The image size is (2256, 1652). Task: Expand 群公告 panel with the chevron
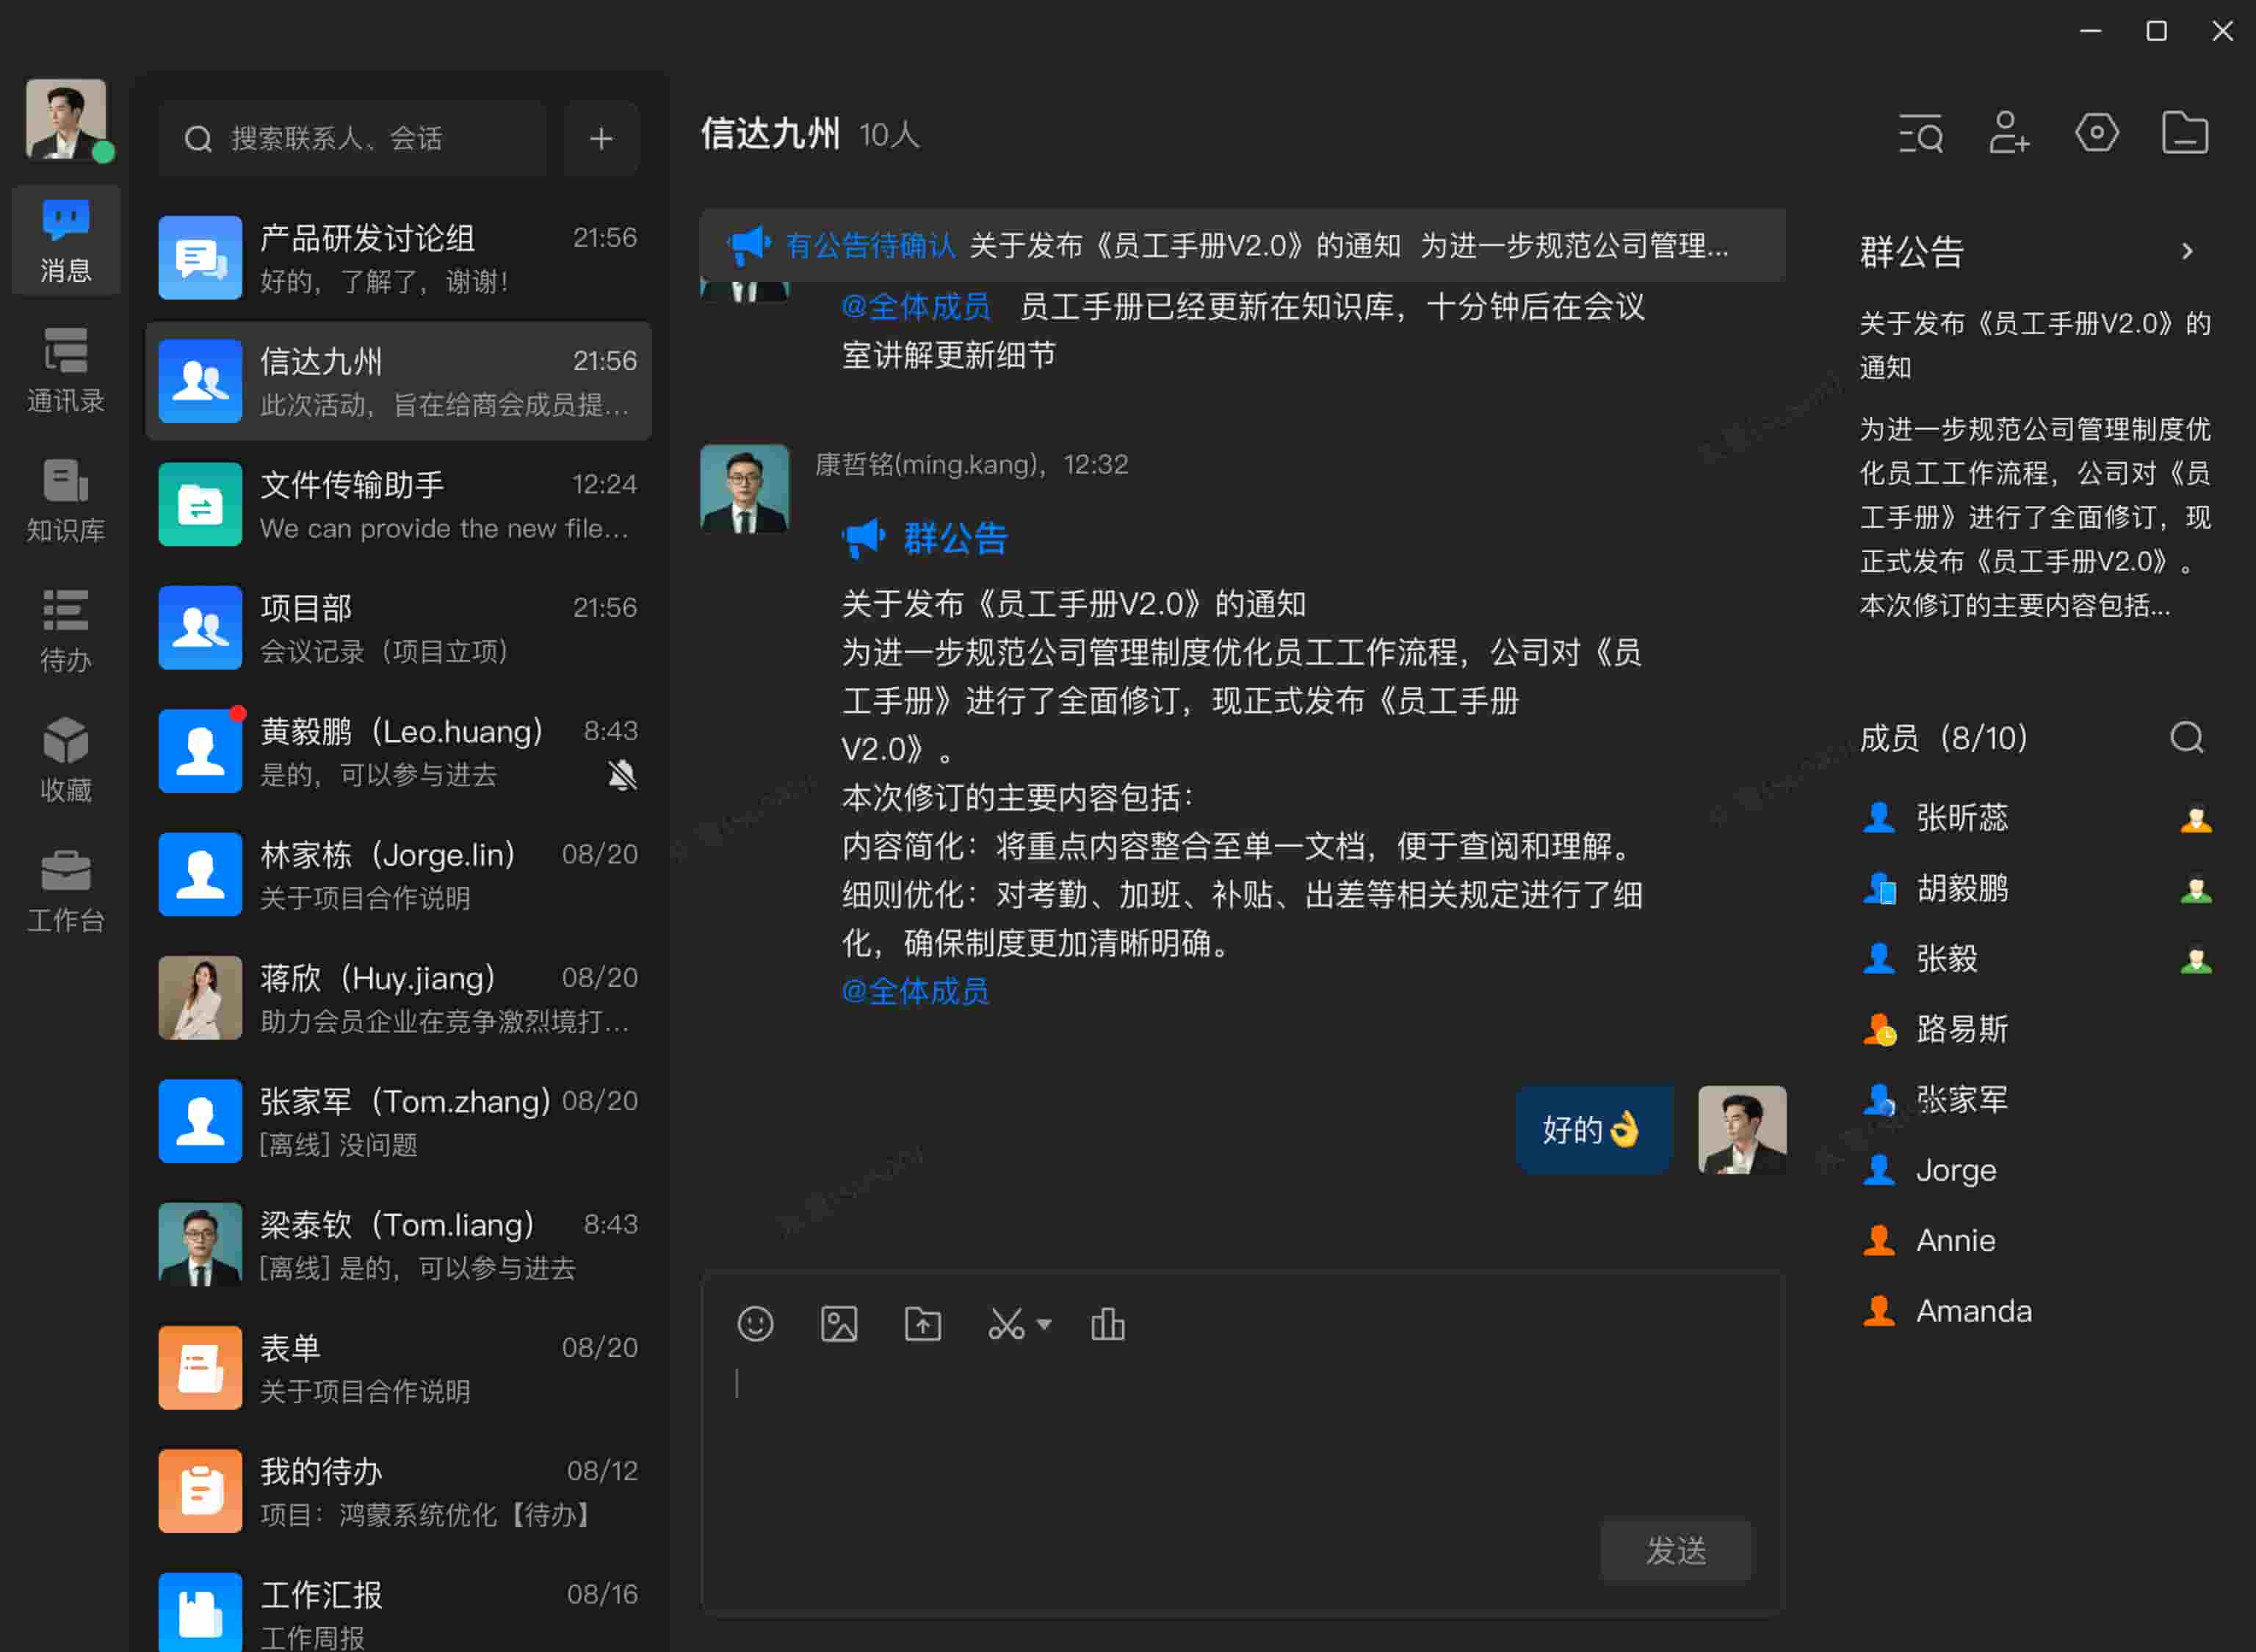tap(2187, 251)
